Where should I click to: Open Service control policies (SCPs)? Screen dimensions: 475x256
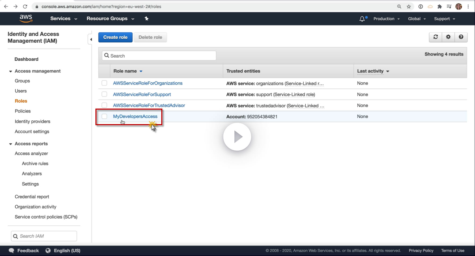(46, 217)
